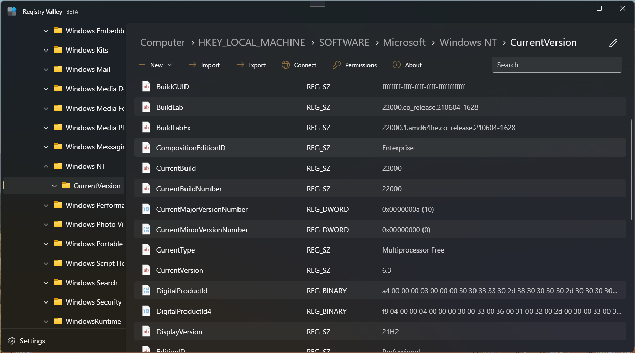
Task: Open the Microsoft breadcrumb link
Action: coord(404,42)
